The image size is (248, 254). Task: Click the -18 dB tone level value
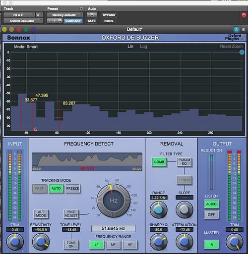[71, 229]
